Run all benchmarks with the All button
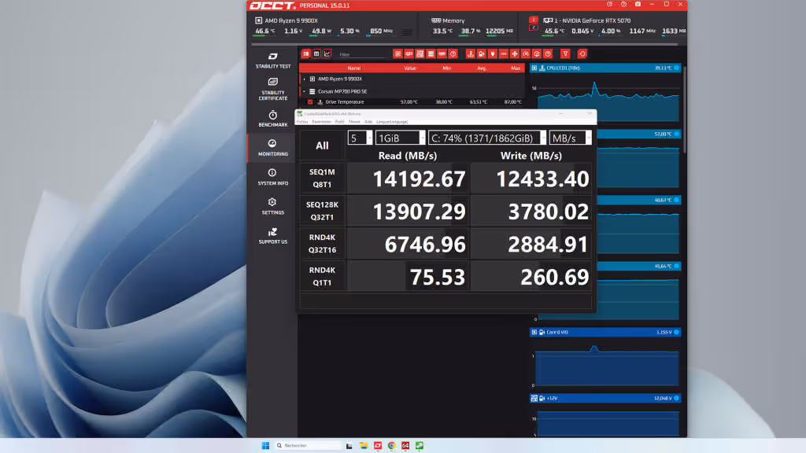The width and height of the screenshot is (806, 453). point(322,145)
